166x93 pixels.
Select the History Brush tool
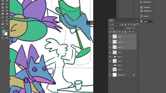tap(7, 7)
